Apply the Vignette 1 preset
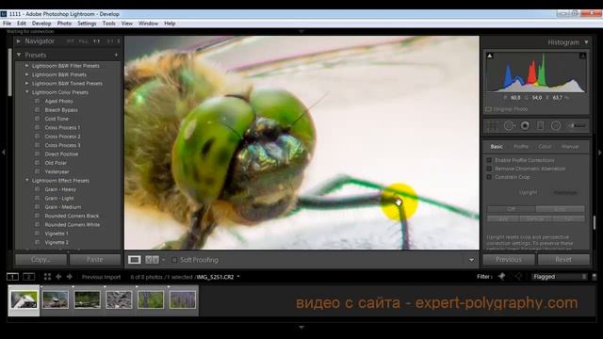 (x=57, y=234)
